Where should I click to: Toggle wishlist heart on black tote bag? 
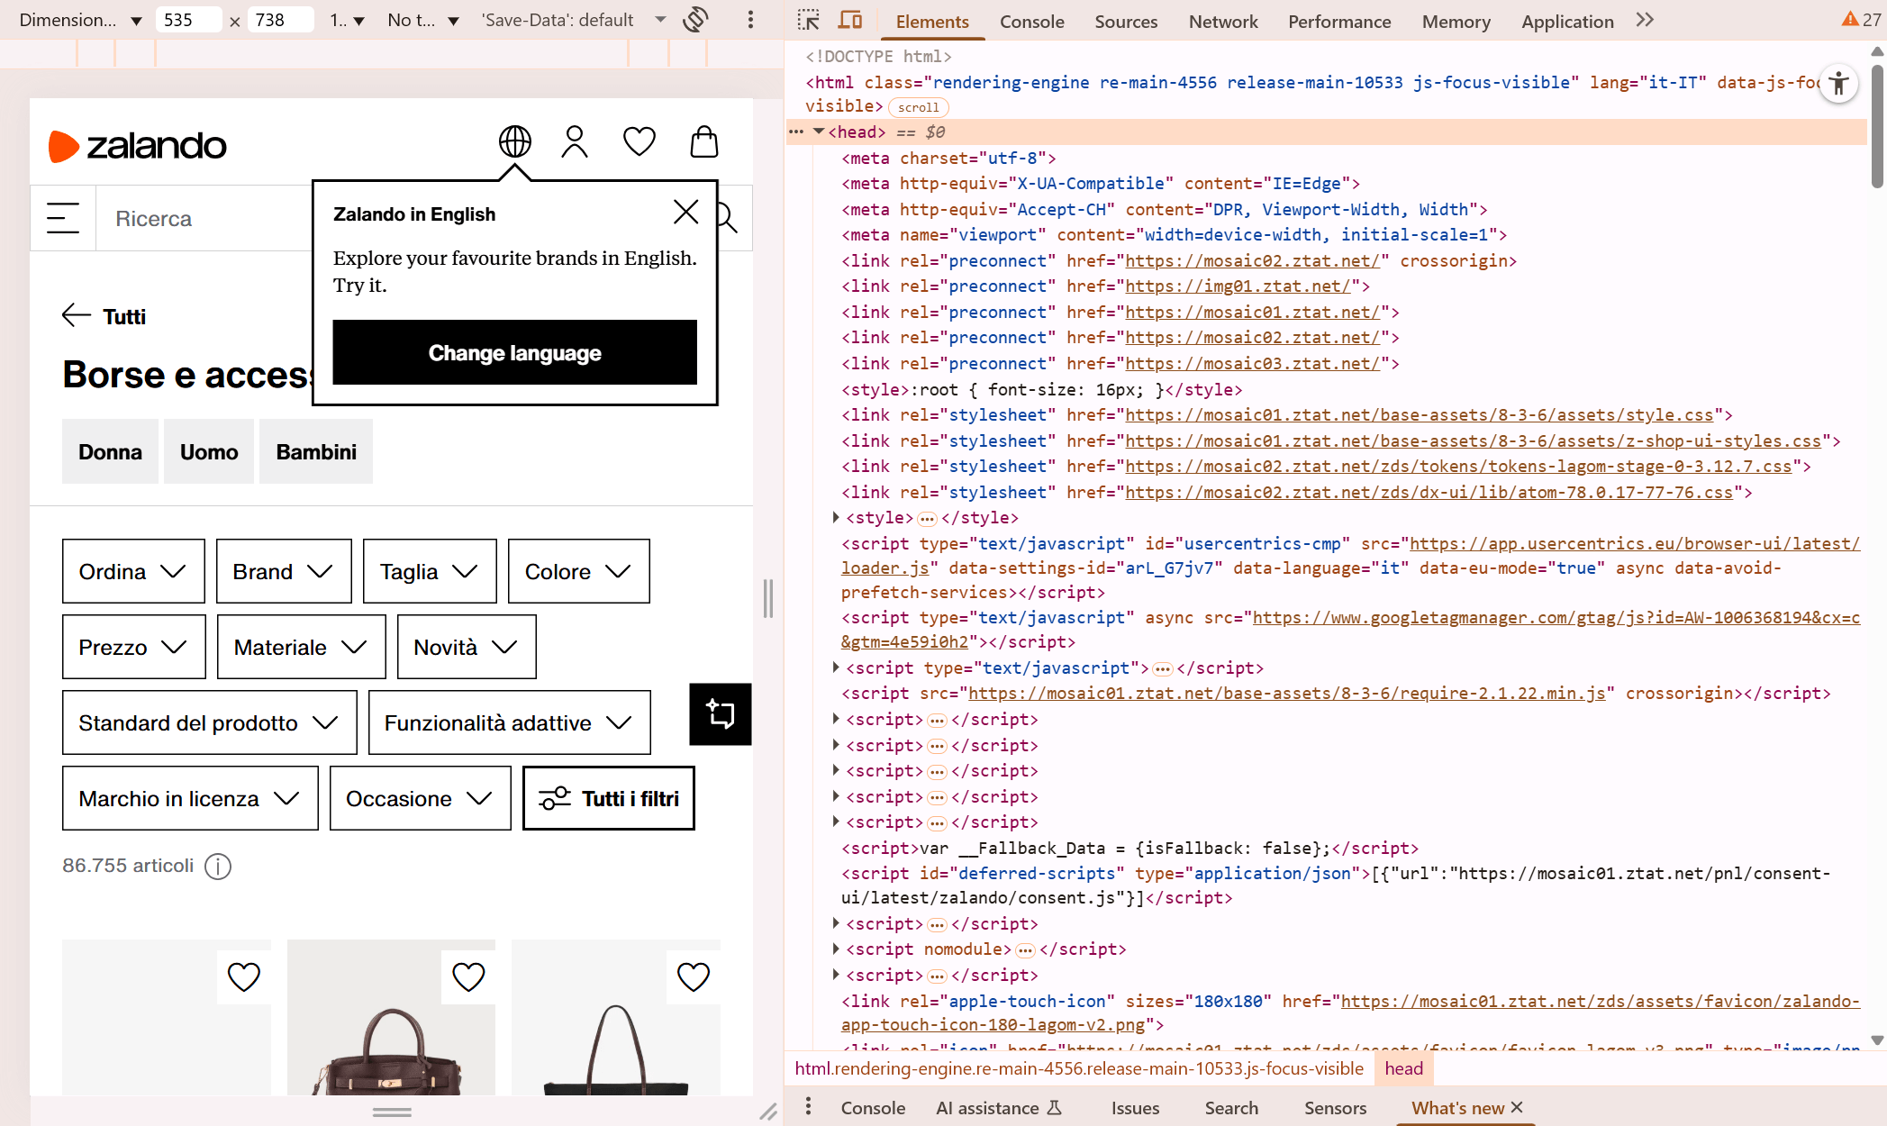click(693, 976)
